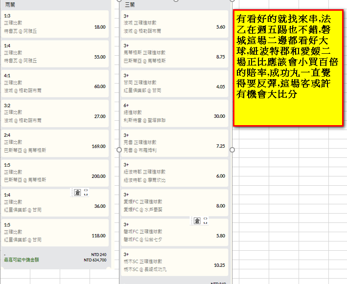Screen dimensions: 347x284
Task: Select the odds value 8.75
Action: pos(221,57)
